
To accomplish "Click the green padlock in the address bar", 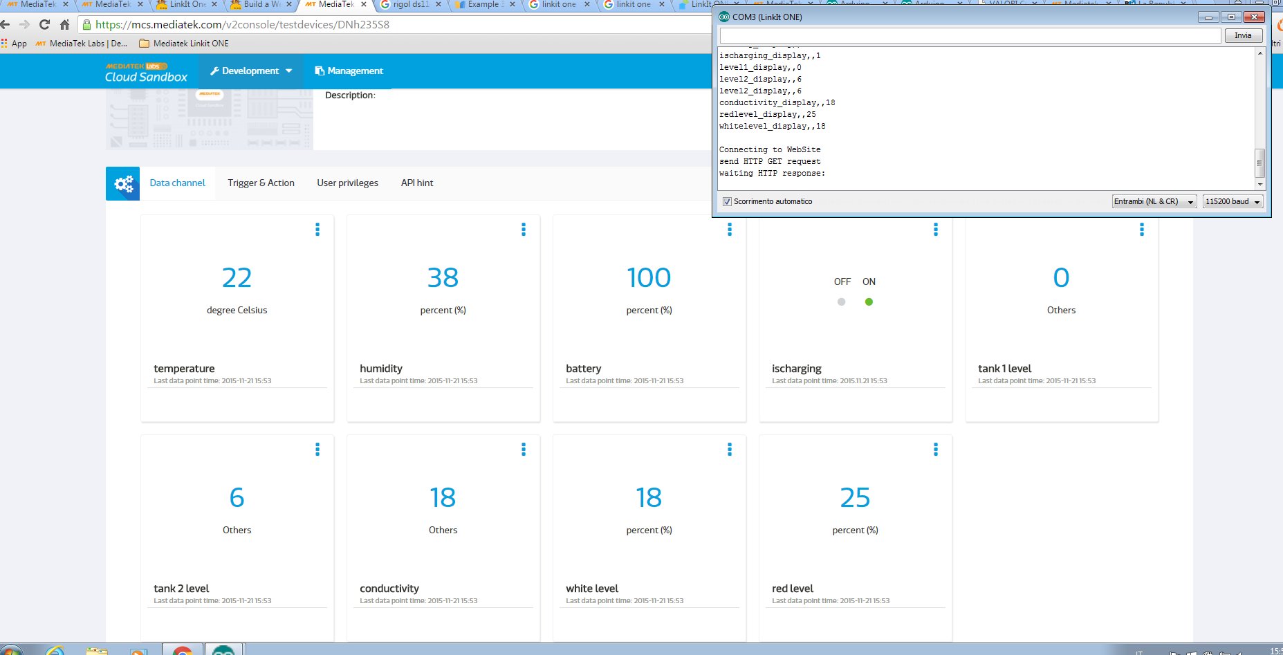I will click(86, 25).
